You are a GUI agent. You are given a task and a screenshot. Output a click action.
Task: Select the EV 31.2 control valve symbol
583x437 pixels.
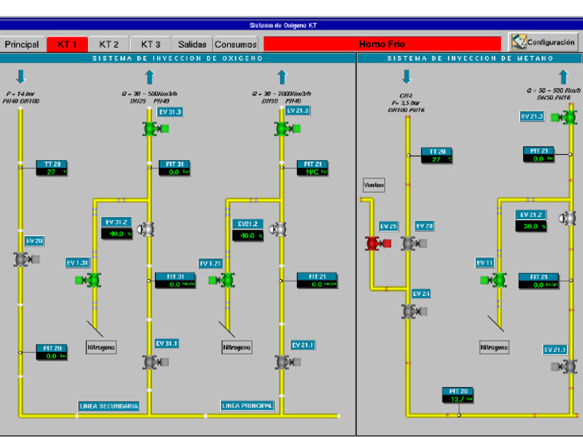146,229
